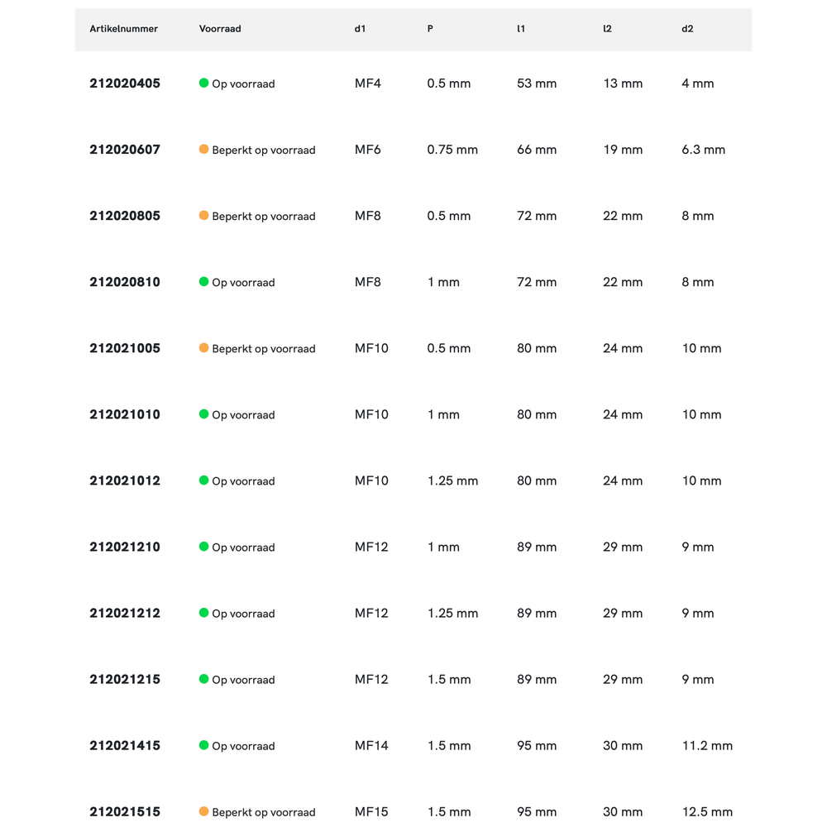Click article number 212021212
This screenshot has width=827, height=827.
[x=125, y=613]
